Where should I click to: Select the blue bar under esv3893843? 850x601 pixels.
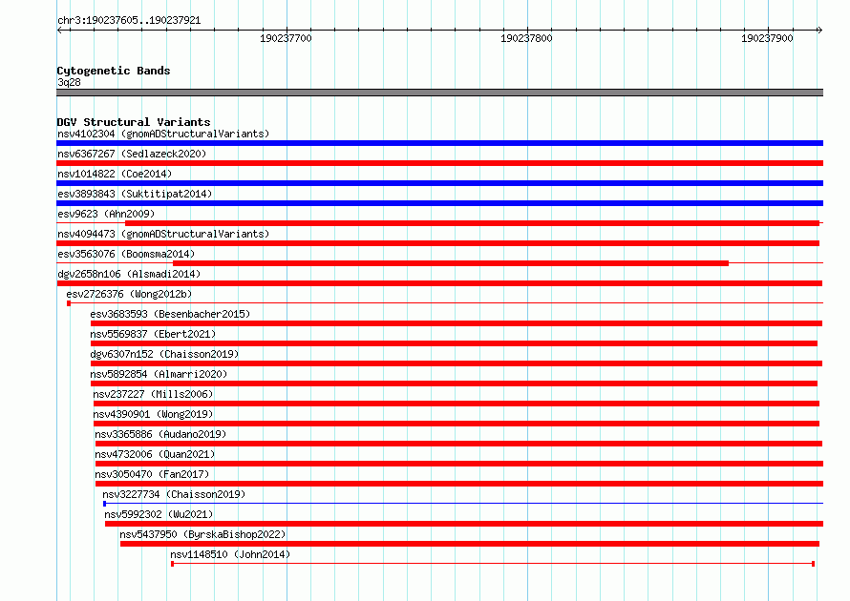click(x=439, y=203)
